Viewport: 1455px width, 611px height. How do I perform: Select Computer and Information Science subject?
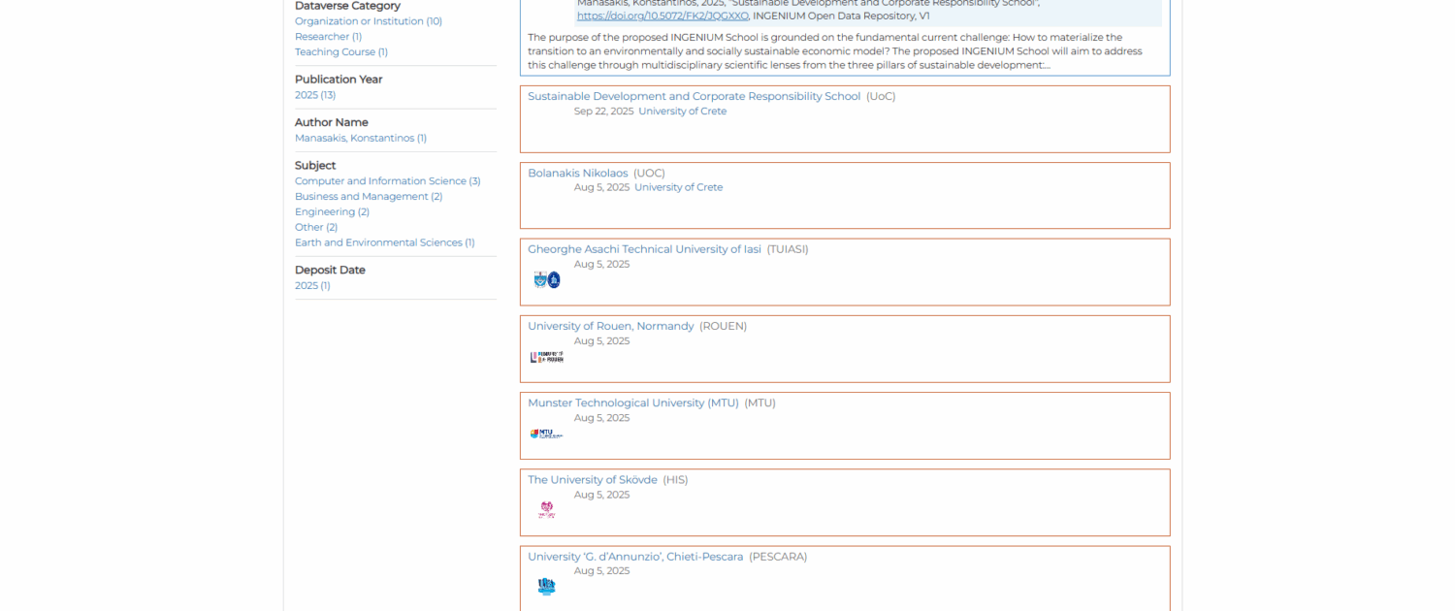pyautogui.click(x=387, y=181)
